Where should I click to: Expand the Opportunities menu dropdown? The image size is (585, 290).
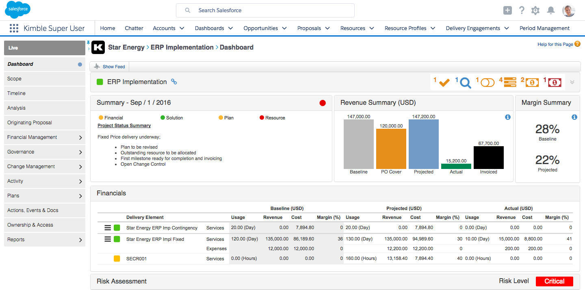(x=284, y=28)
